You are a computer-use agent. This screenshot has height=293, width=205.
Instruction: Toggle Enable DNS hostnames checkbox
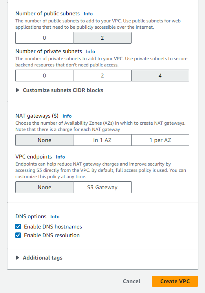tap(18, 227)
